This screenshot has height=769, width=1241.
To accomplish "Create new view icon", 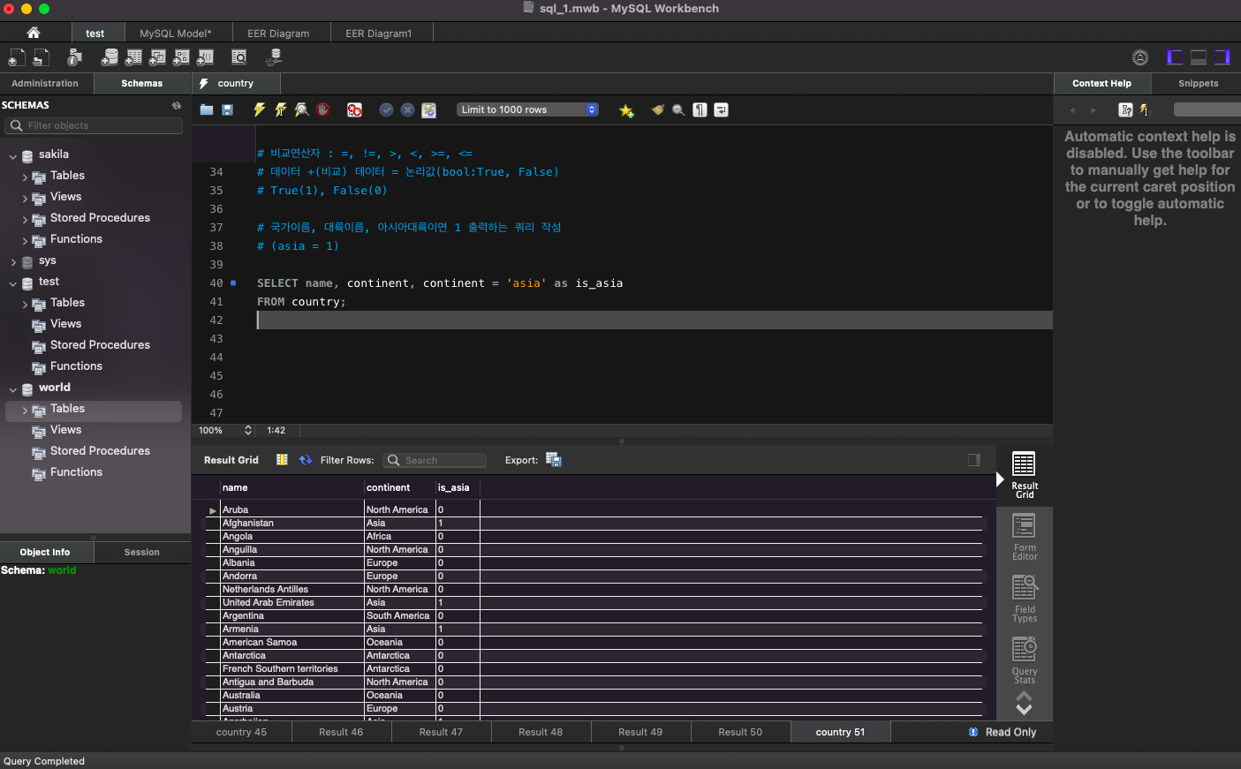I will pyautogui.click(x=157, y=57).
